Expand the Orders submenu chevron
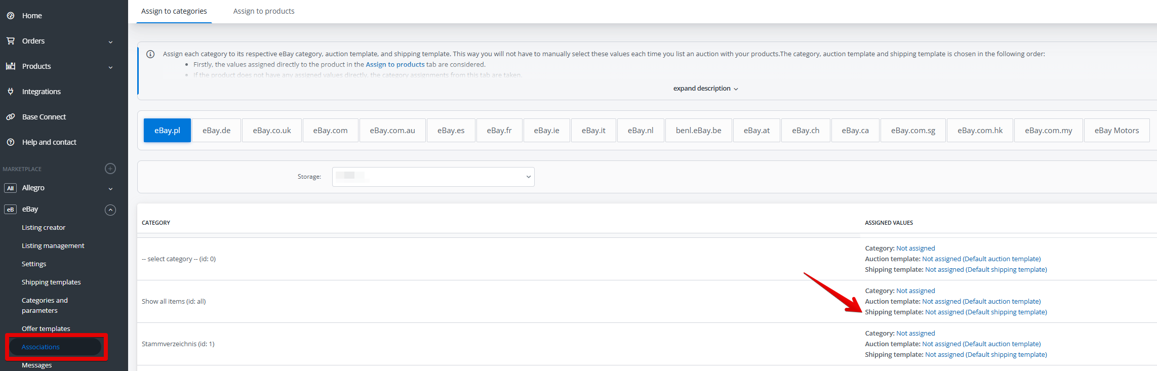Viewport: 1157px width, 371px height. pos(110,42)
